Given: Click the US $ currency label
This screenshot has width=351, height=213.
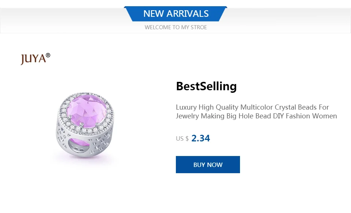Looking at the screenshot, I should coord(182,139).
